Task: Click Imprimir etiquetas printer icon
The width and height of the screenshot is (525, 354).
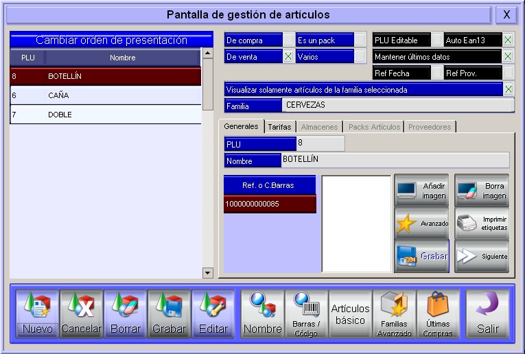Action: point(482,224)
